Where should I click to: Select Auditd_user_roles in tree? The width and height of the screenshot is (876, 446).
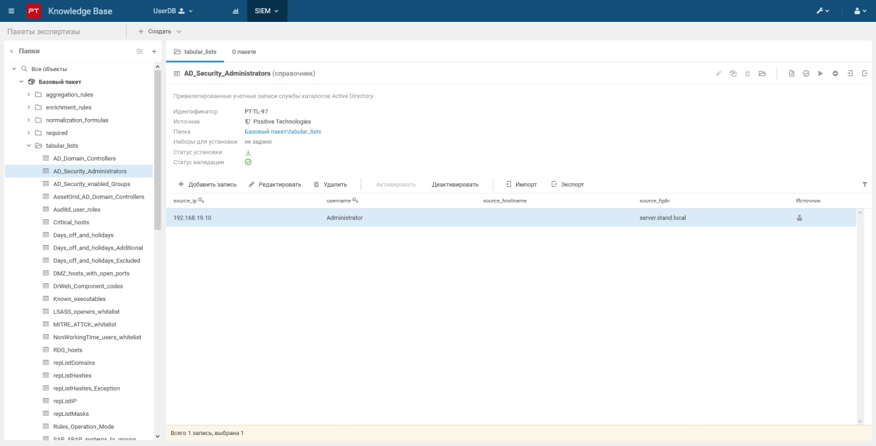[77, 210]
